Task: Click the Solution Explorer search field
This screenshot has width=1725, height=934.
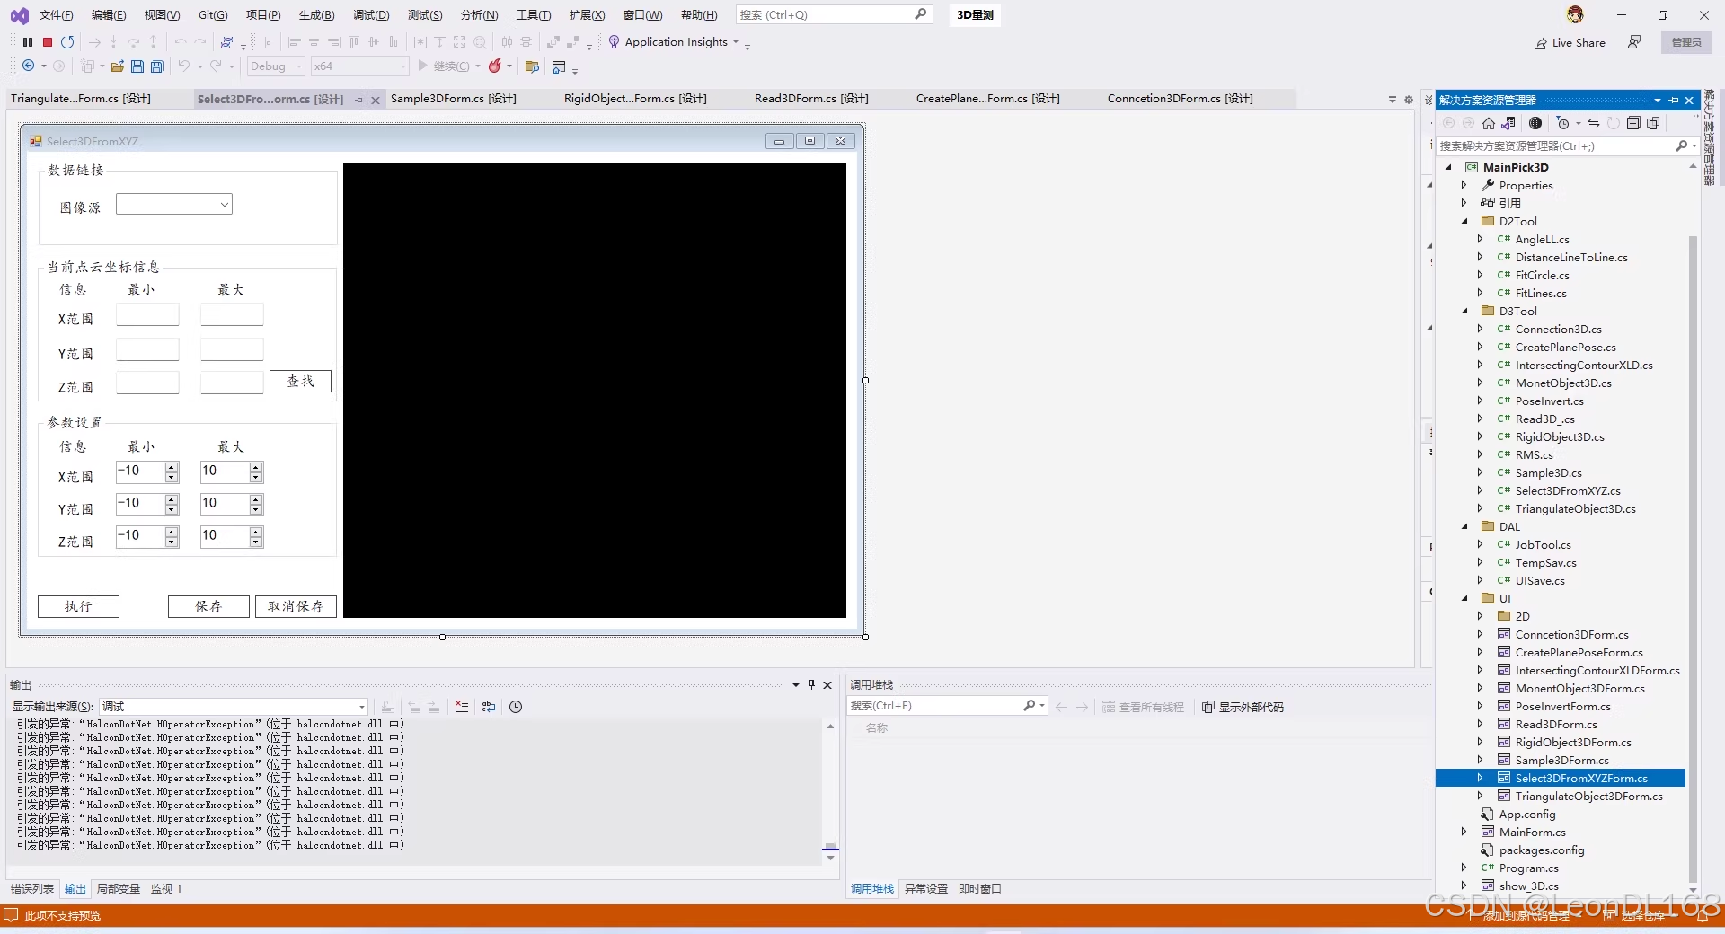Action: pyautogui.click(x=1554, y=145)
